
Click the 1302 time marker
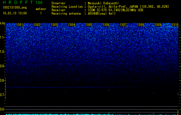[x=37, y=25]
